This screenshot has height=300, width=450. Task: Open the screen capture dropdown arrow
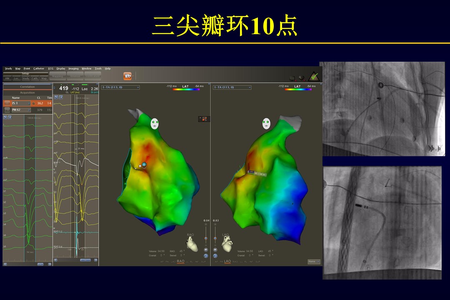pyautogui.click(x=133, y=76)
